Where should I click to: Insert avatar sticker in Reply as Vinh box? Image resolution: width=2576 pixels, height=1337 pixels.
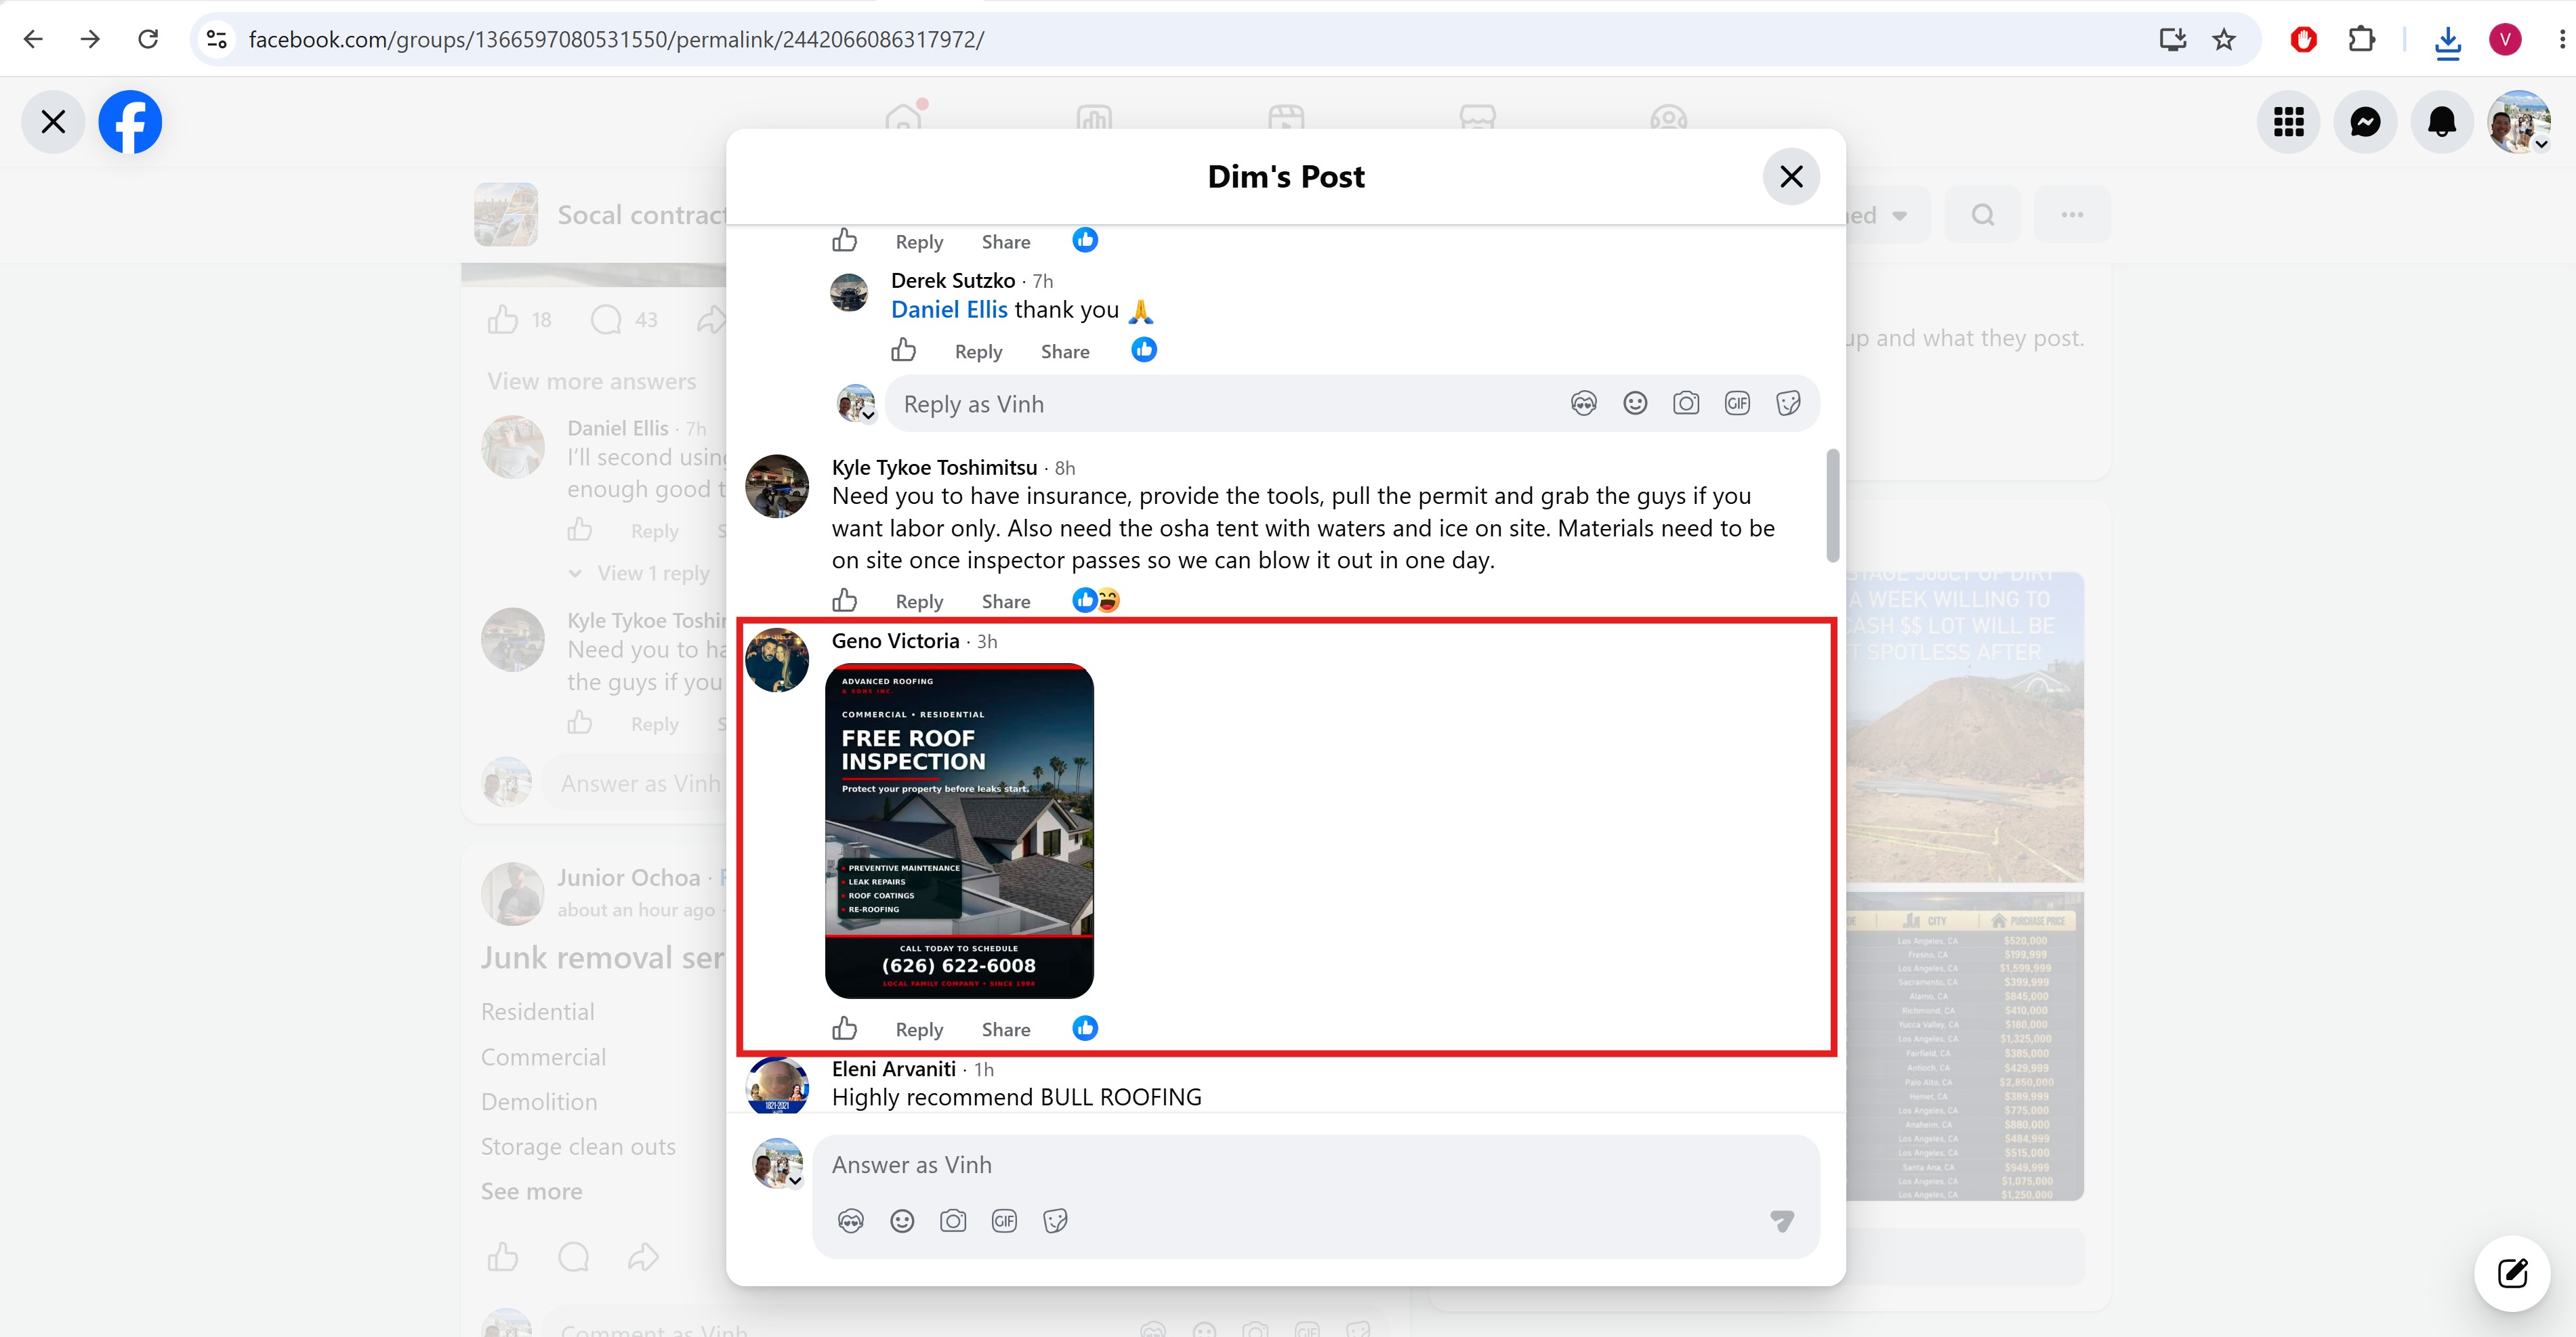click(1584, 403)
